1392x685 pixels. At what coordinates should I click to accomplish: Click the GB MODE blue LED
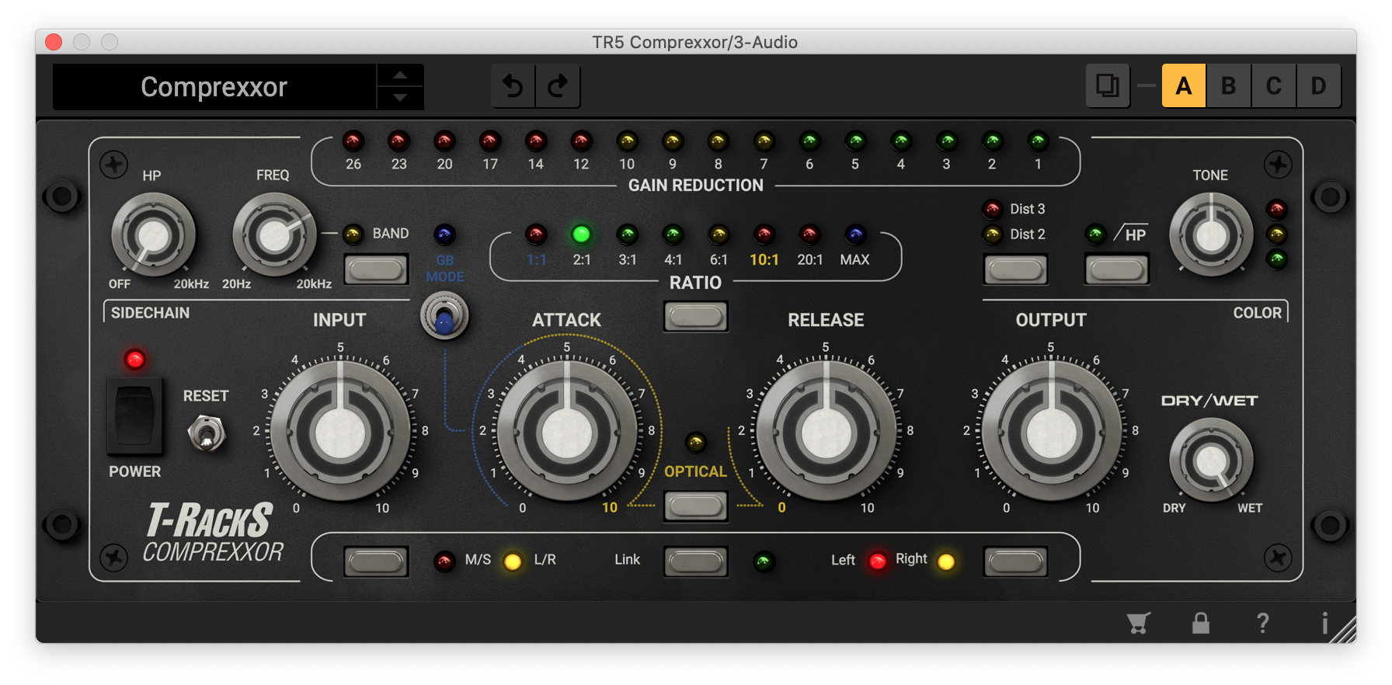444,234
